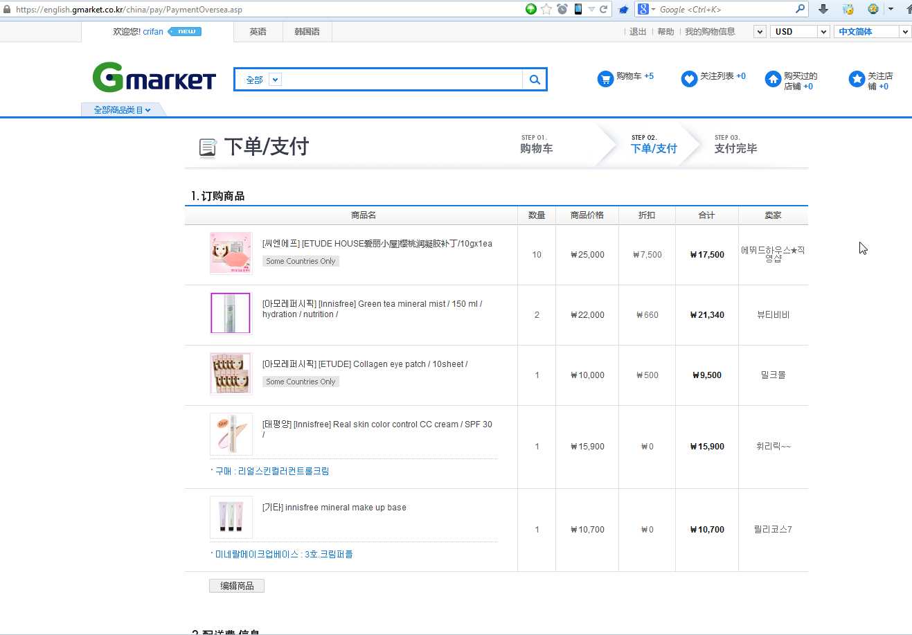This screenshot has height=635, width=912.
Task: Click the yellow chick folder toolbar icon
Action: (848, 9)
